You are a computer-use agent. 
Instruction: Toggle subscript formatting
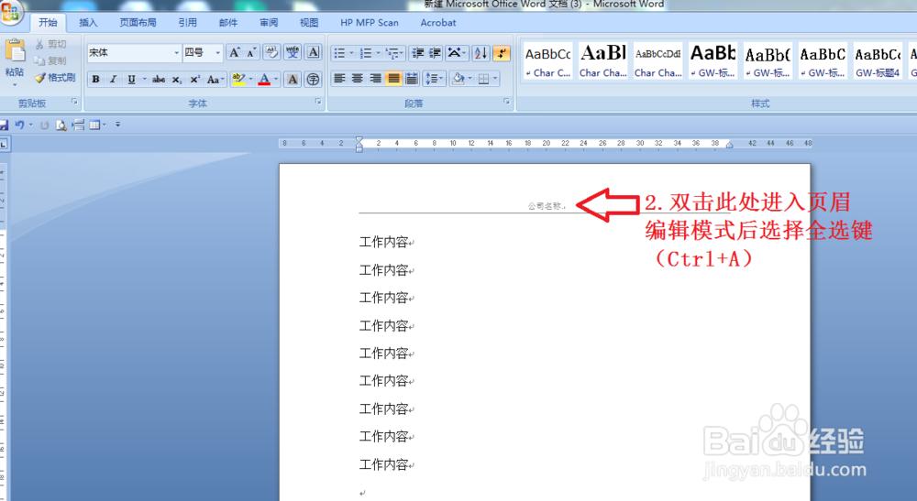pos(176,80)
